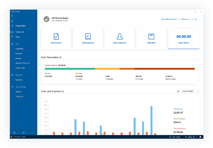Click the Add Customer person icon

(x=119, y=36)
